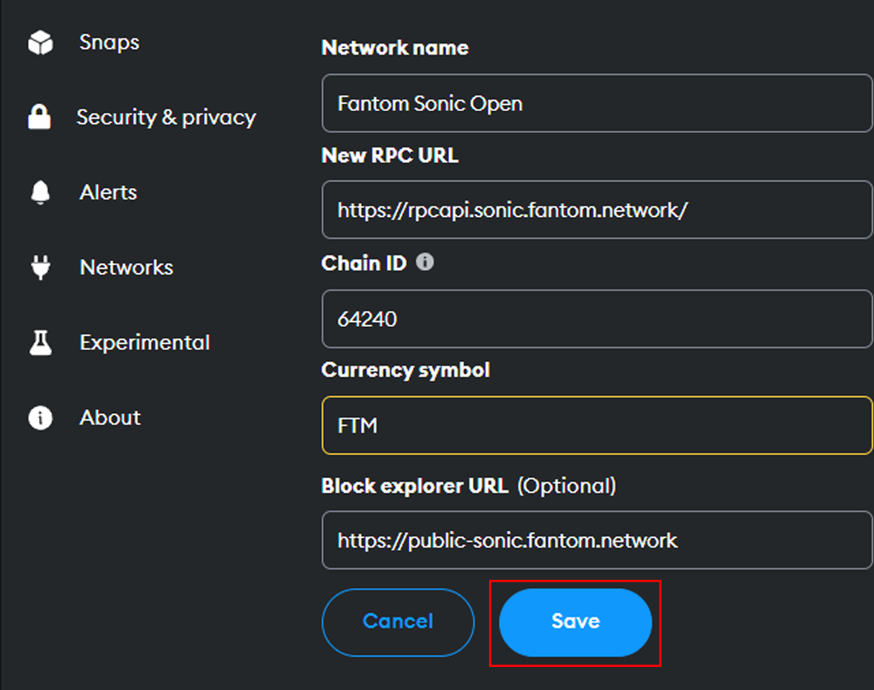Click the Chain ID label text
Viewport: 874px width, 690px height.
point(364,263)
